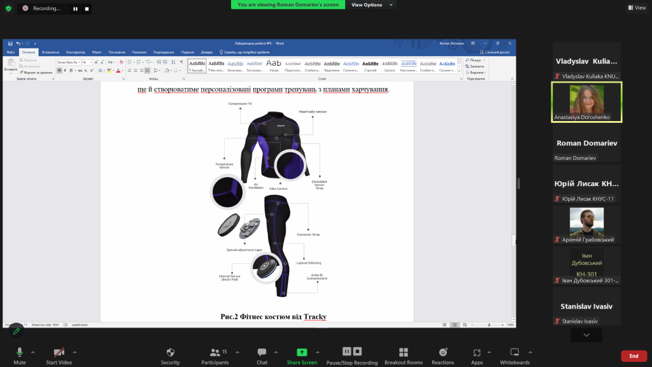Screen dimensions: 652x367
Task: Click the Paste (Вставити) icon in Word
Action: pyautogui.click(x=11, y=63)
